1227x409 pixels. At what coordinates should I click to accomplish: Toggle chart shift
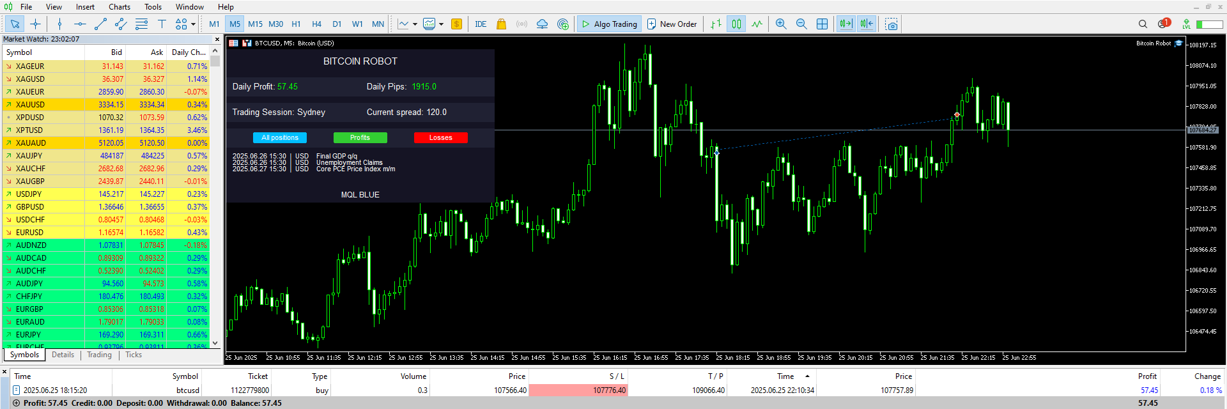coord(866,24)
